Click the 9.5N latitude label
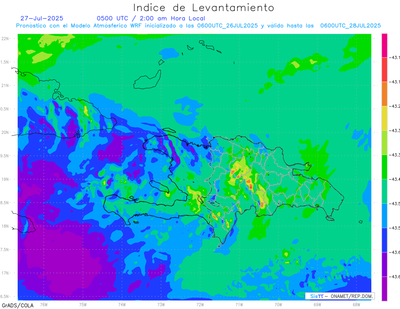The height and width of the screenshot is (309, 400). 5,156
